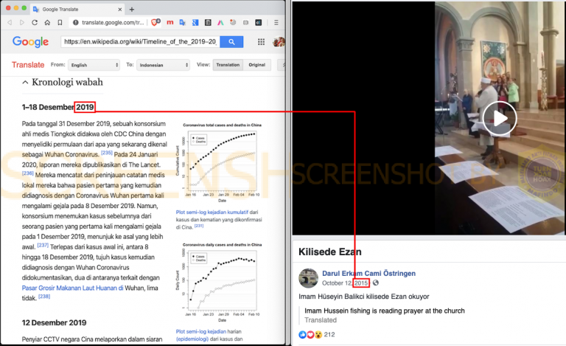Select the Original view button

pos(256,65)
